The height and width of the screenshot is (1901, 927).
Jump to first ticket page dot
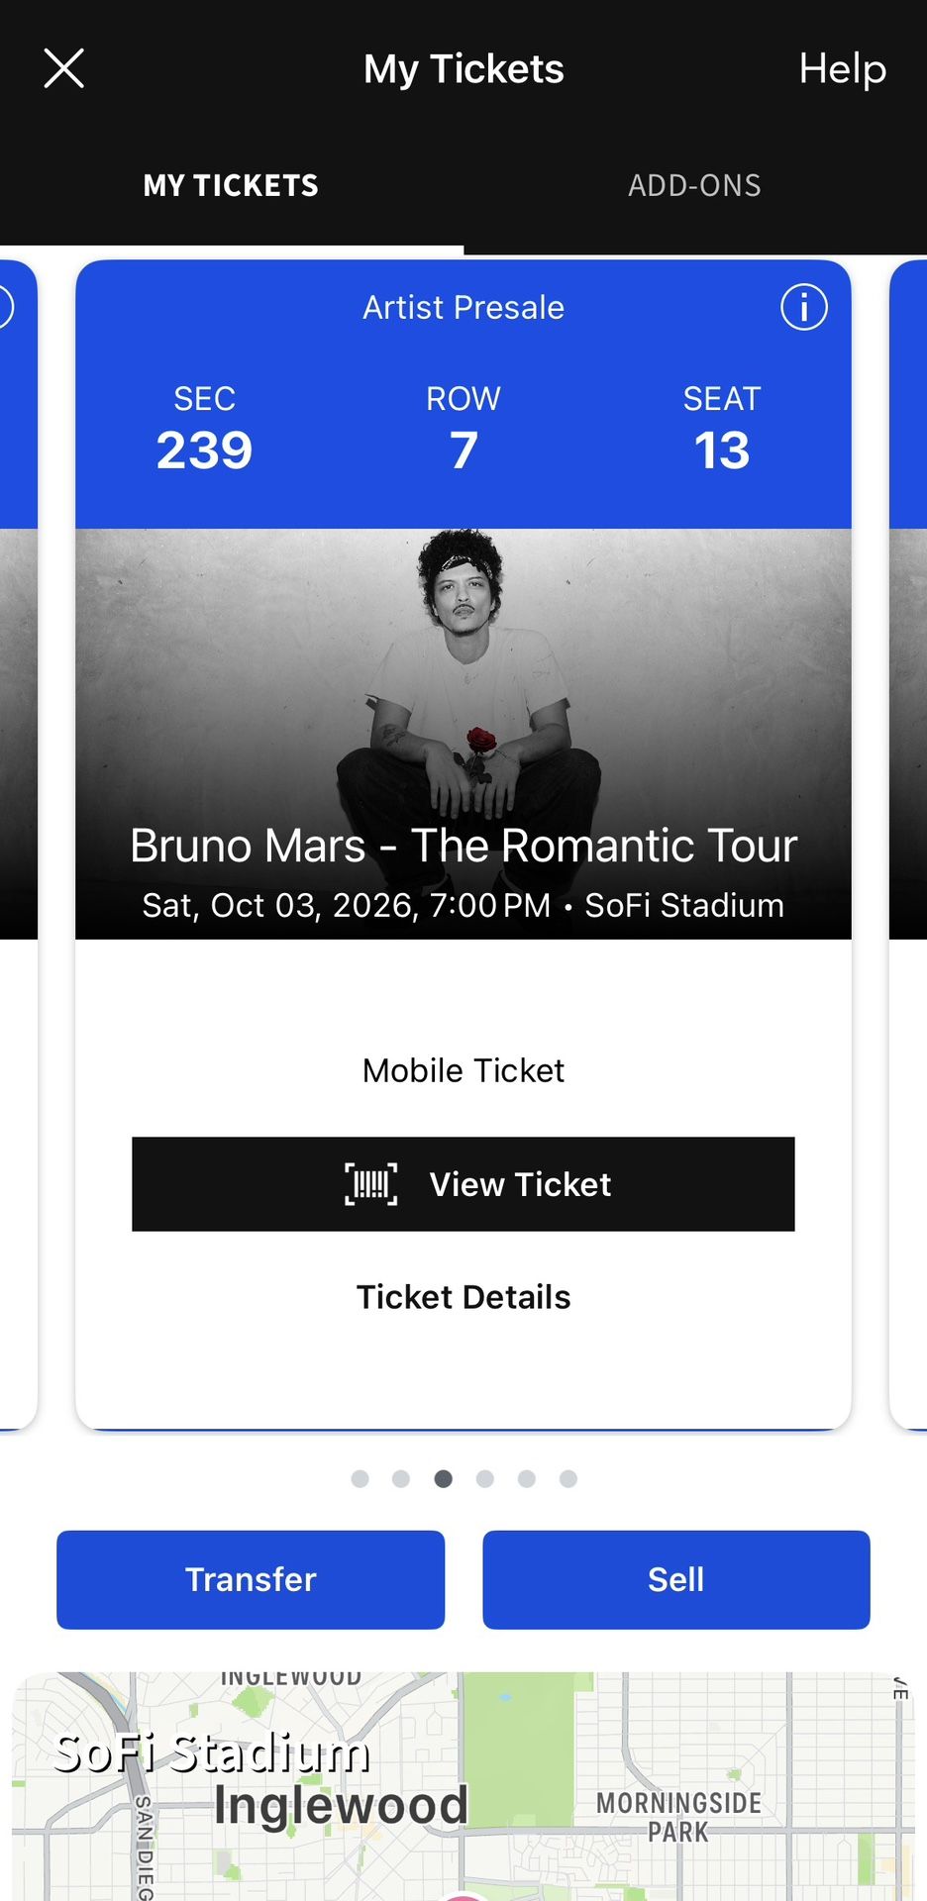360,1478
